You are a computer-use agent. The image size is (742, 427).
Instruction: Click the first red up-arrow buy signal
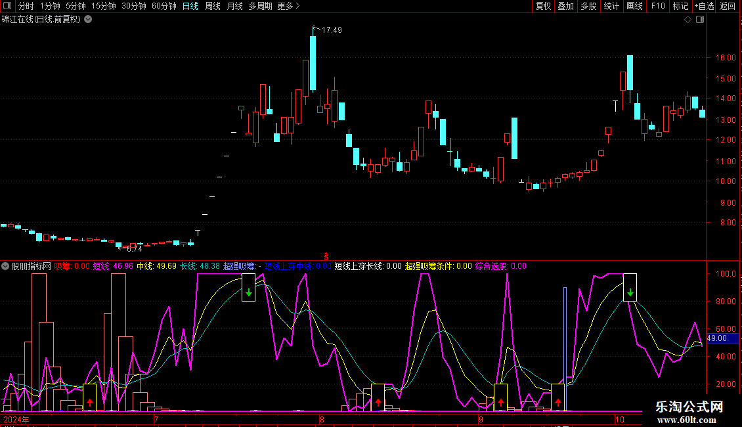[x=90, y=401]
